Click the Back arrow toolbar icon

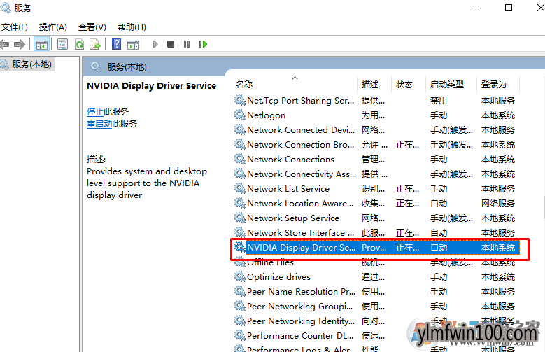coord(4,44)
